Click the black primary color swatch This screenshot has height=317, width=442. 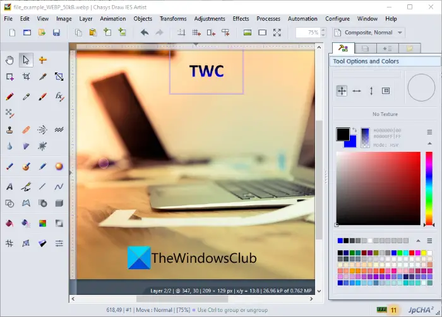(x=343, y=134)
